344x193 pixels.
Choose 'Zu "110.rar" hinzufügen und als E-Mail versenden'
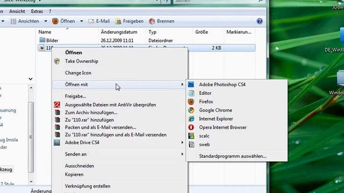tap(116, 135)
